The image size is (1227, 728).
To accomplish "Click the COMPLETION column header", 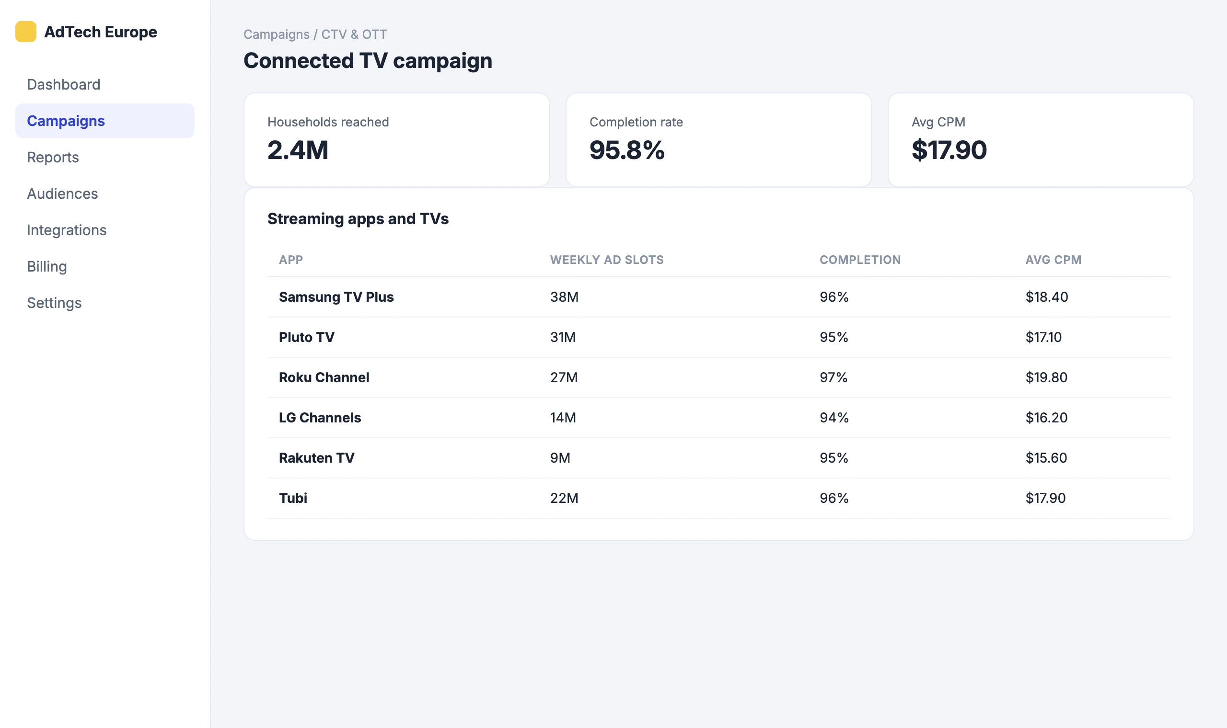I will point(860,260).
